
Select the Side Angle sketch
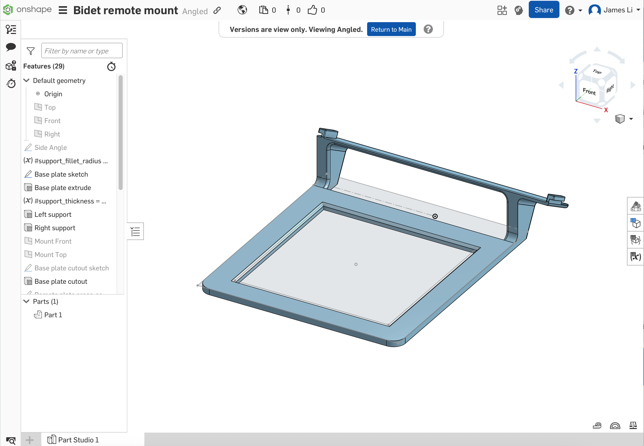pos(50,148)
